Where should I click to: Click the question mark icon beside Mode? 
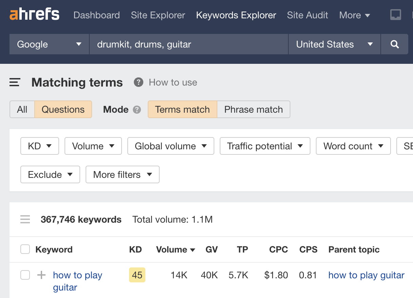point(137,109)
